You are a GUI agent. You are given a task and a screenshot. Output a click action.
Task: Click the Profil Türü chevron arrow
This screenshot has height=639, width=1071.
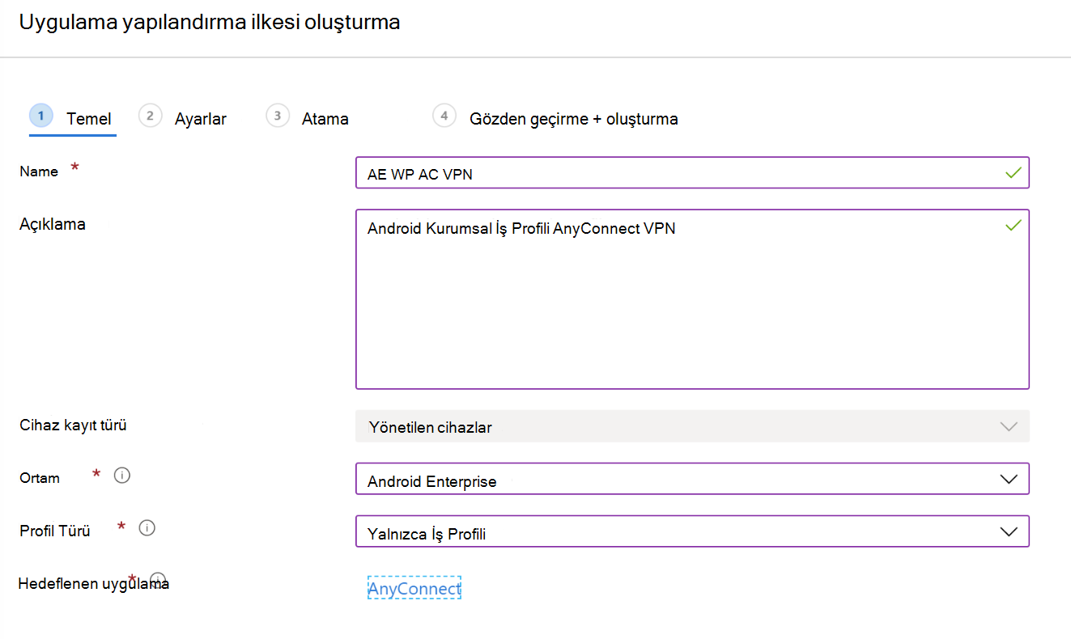click(x=1009, y=531)
